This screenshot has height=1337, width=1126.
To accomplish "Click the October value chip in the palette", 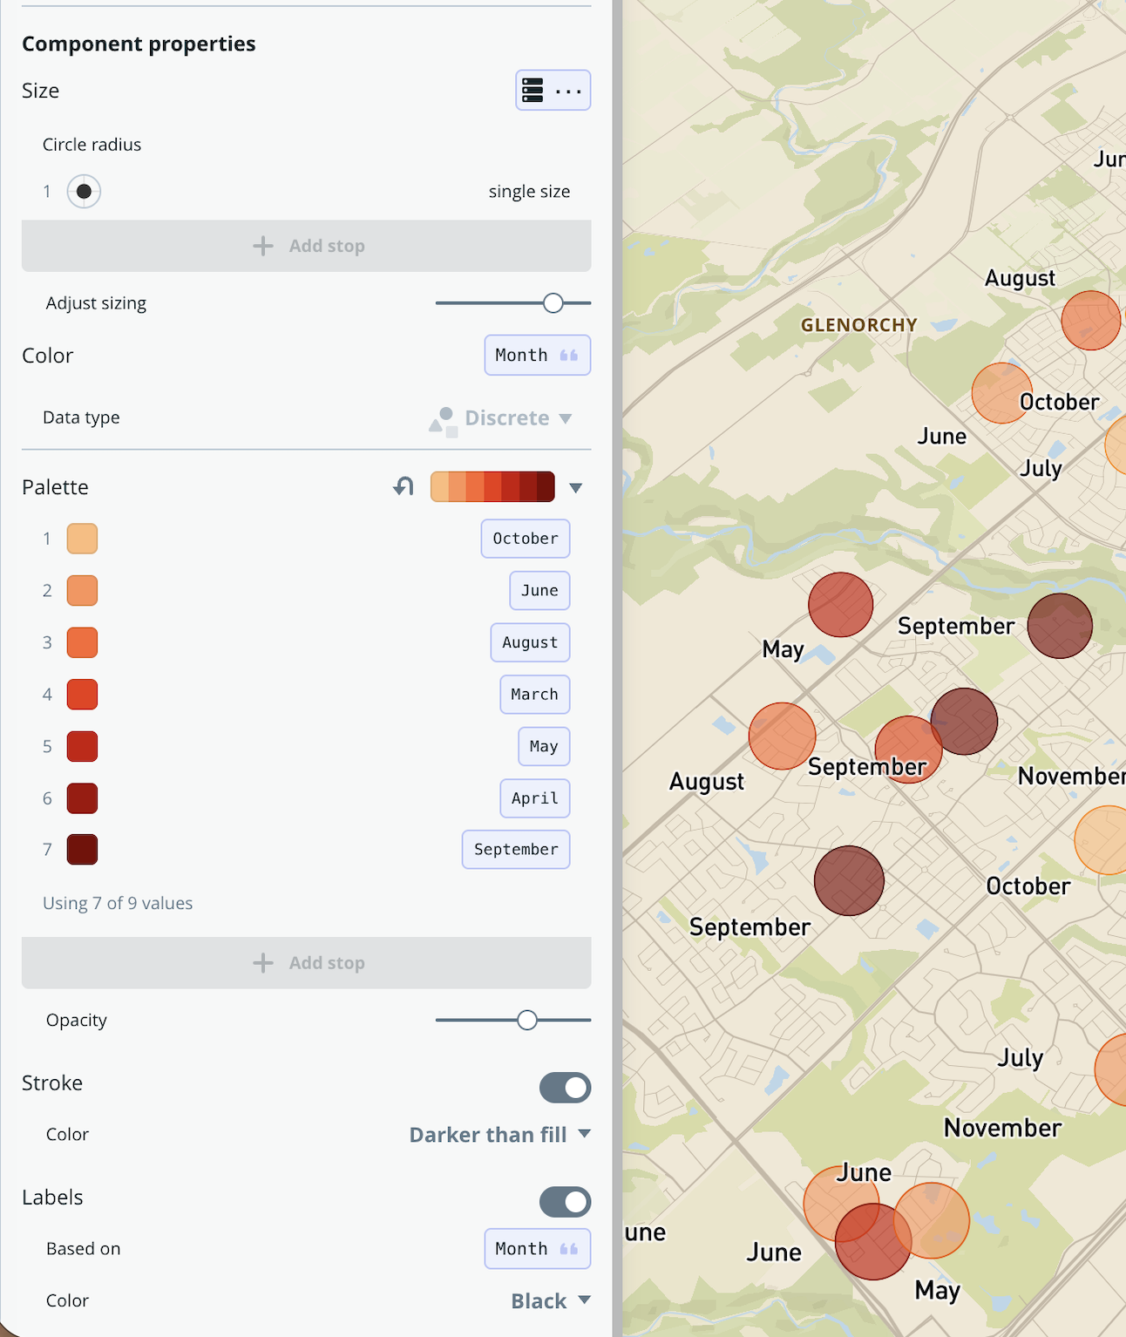I will coord(525,539).
